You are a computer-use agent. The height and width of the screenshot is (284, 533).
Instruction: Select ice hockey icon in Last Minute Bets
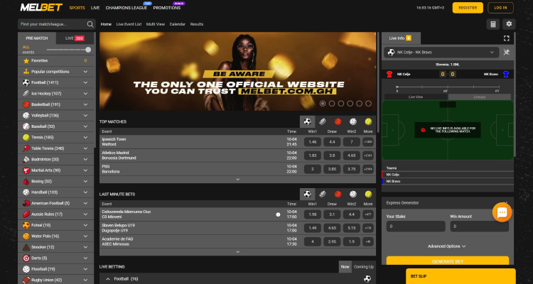point(323,194)
